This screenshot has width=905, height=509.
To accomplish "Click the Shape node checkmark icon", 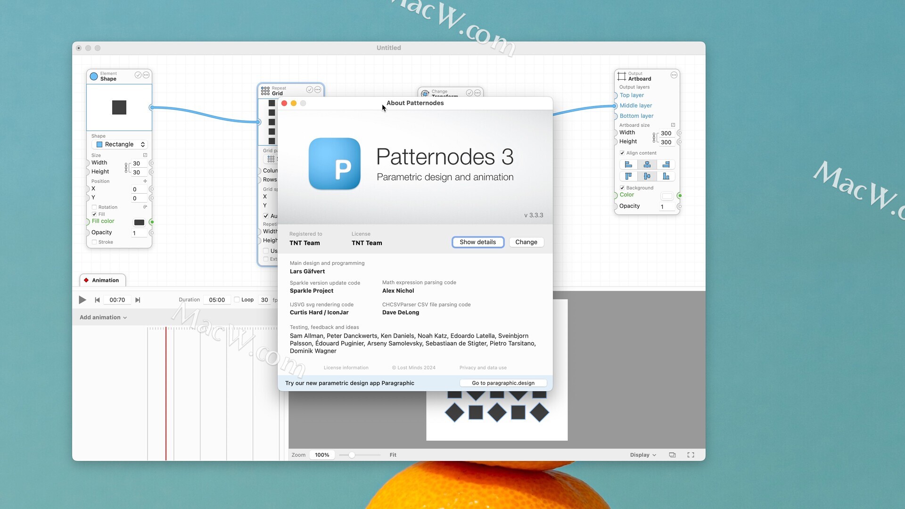I will 138,75.
